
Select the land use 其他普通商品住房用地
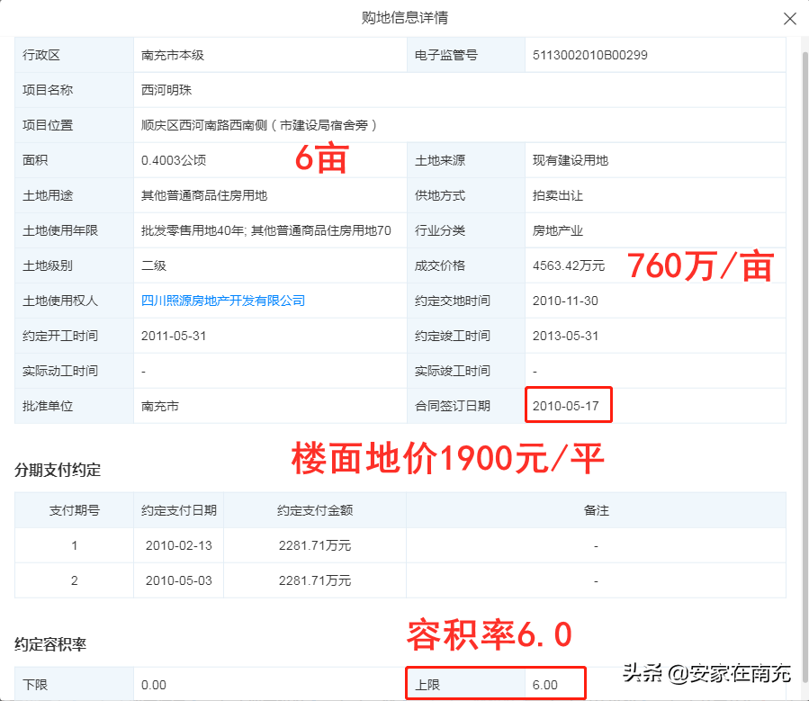coord(203,195)
